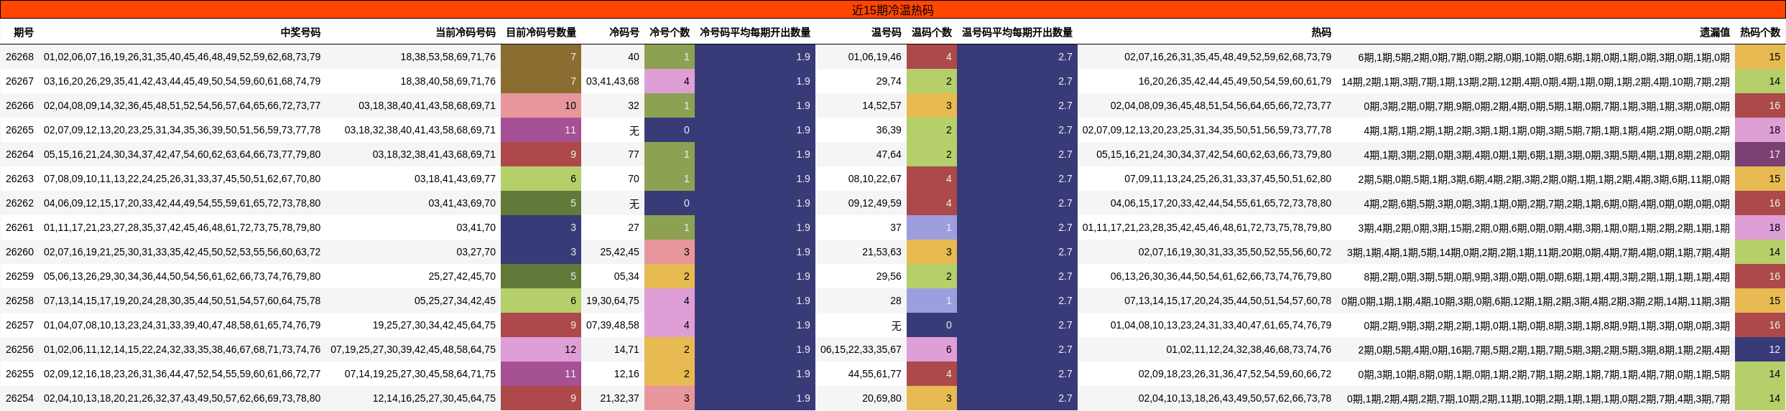Click cold codes 25,42,45
This screenshot has height=411, width=1786.
[619, 252]
